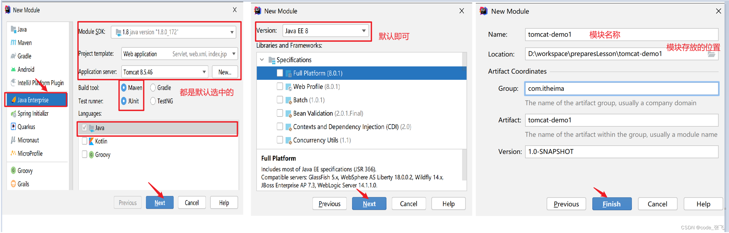The height and width of the screenshot is (233, 729).
Task: Check the Web Profile (8.0.1) checkbox
Action: point(280,86)
